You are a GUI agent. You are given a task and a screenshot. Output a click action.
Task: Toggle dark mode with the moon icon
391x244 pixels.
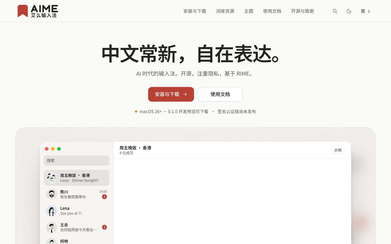coord(349,11)
